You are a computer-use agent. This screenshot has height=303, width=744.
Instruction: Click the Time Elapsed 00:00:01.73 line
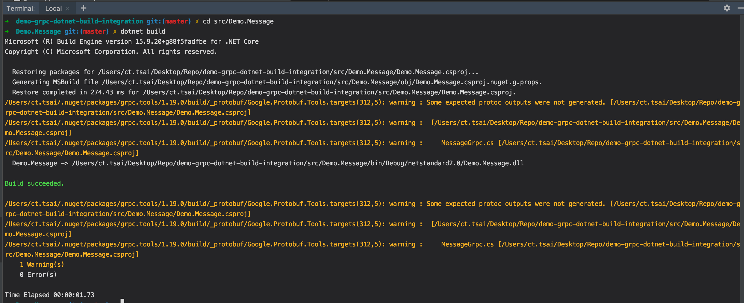coord(49,295)
